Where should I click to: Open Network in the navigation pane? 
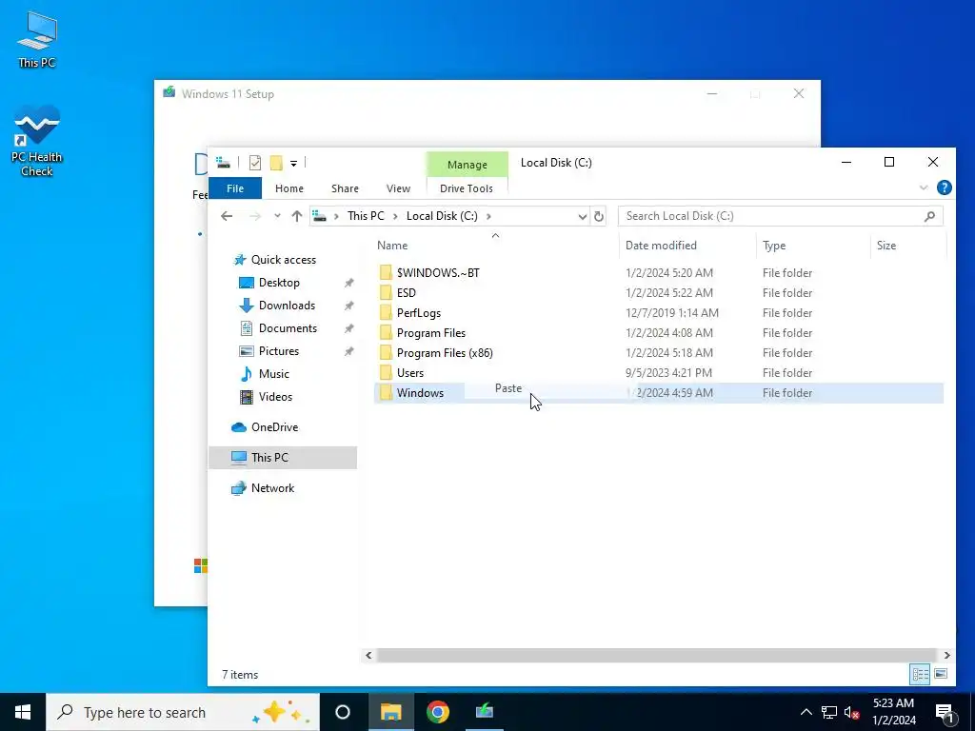[x=272, y=488]
